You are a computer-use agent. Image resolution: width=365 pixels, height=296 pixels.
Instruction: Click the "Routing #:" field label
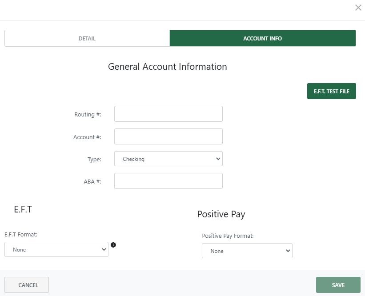click(x=88, y=115)
